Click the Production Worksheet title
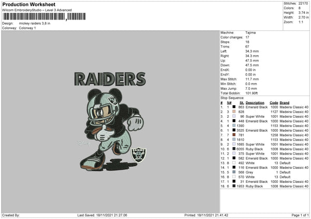Image resolution: width=311 pixels, height=219 pixels. pyautogui.click(x=29, y=4)
